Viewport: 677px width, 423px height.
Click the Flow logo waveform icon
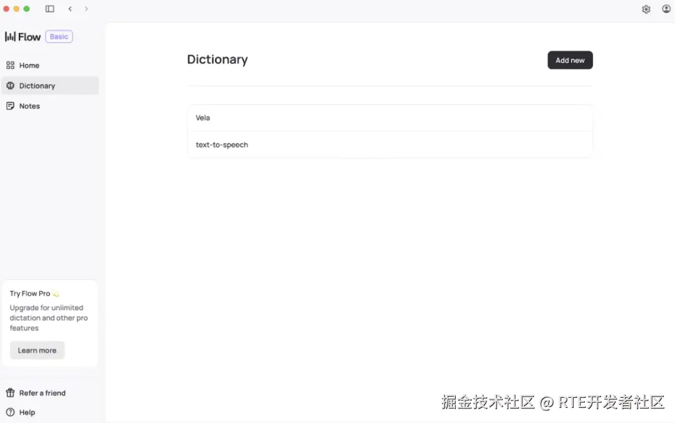(10, 37)
